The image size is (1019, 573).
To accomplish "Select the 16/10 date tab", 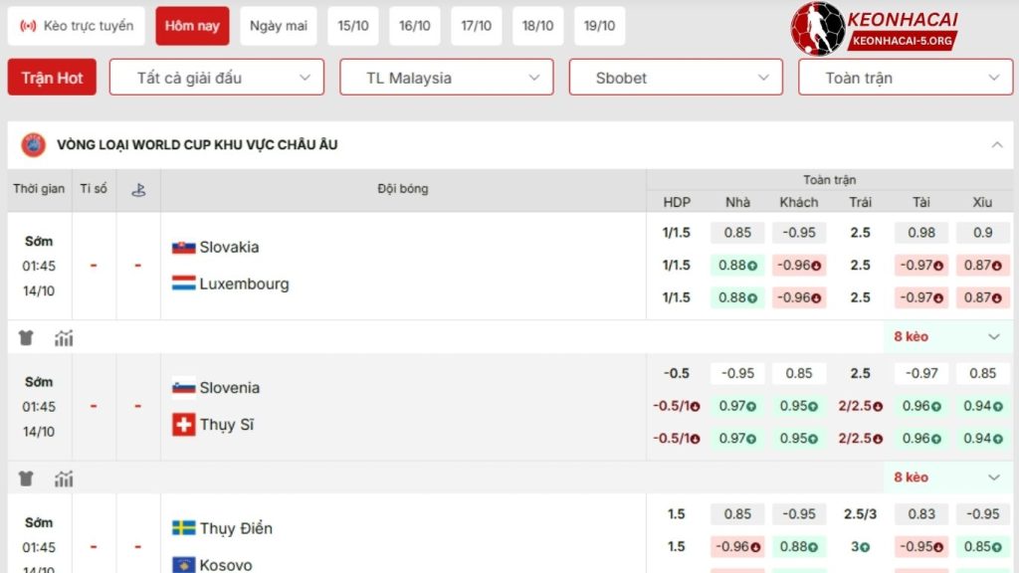I will [x=414, y=27].
